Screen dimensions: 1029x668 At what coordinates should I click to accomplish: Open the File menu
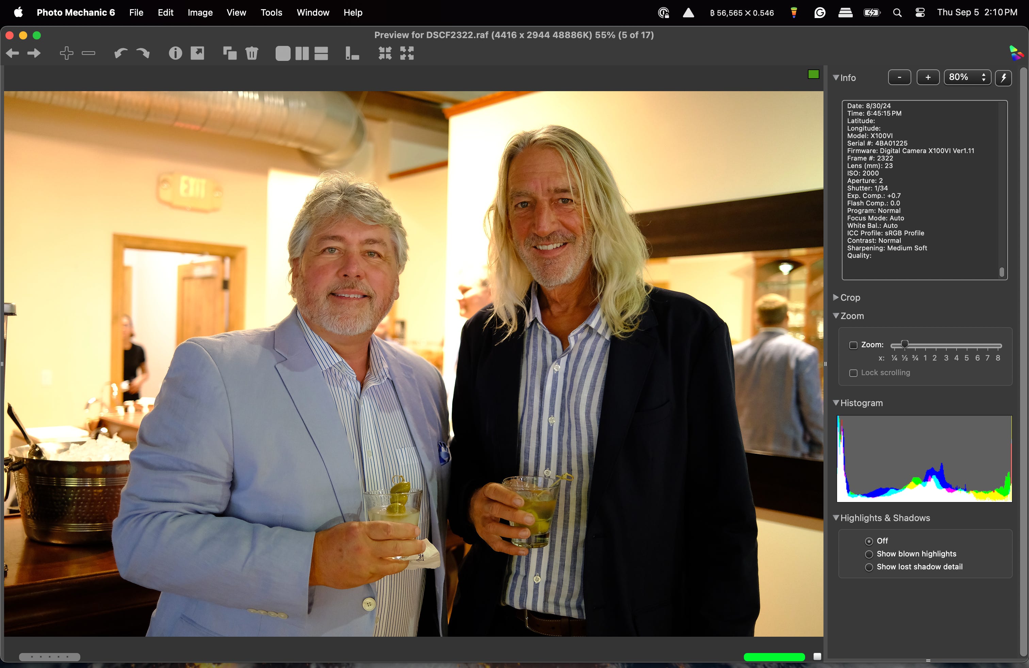coord(136,13)
